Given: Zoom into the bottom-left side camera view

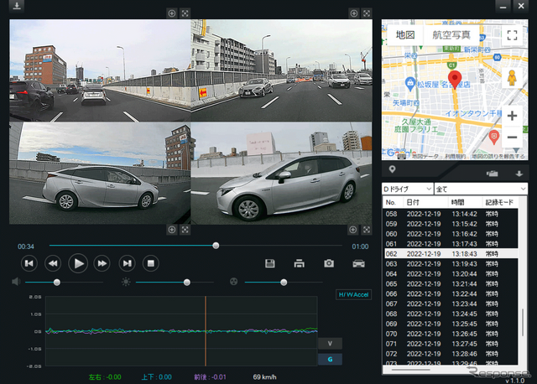Looking at the screenshot, I should 172,230.
